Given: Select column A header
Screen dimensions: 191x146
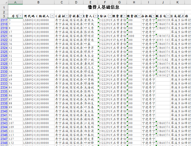Looking at the screenshot, I should [x=15, y=2].
